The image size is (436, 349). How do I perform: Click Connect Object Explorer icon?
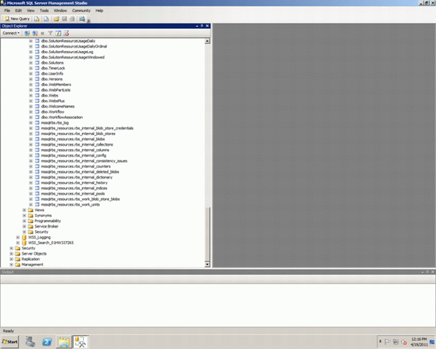coord(27,33)
